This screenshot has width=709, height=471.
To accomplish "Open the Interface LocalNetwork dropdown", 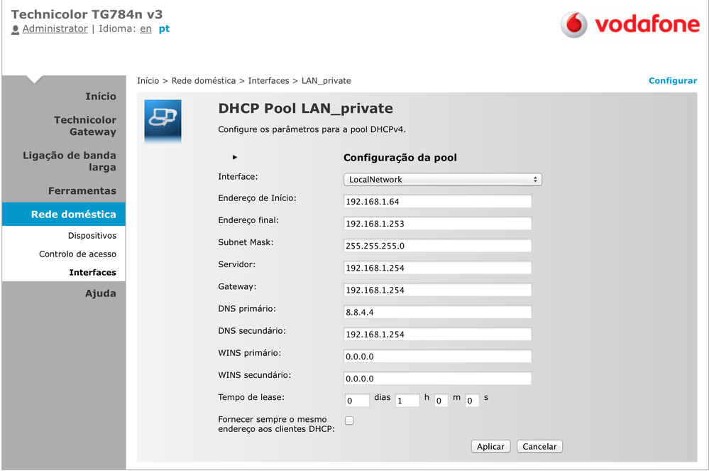I will tap(442, 180).
